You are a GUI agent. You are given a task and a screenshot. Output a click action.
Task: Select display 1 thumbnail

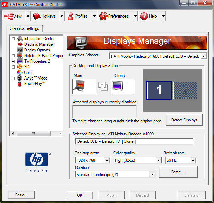click(x=159, y=90)
